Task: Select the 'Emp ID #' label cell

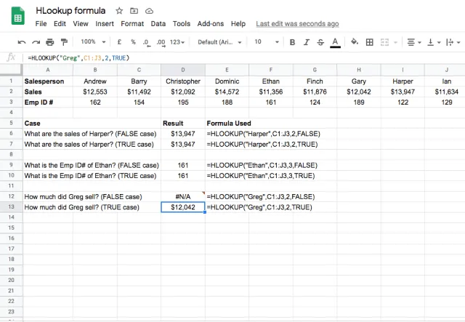Action: (48, 102)
